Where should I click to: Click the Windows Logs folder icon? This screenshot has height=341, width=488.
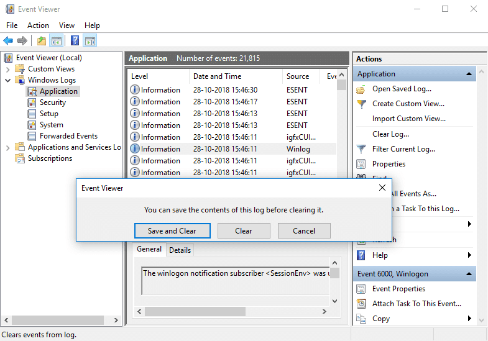[x=20, y=80]
